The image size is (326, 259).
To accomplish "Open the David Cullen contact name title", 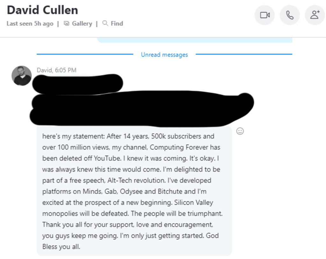I will click(x=42, y=10).
